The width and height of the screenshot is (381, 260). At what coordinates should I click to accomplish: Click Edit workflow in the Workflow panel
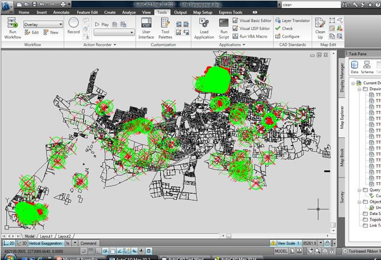[32, 32]
